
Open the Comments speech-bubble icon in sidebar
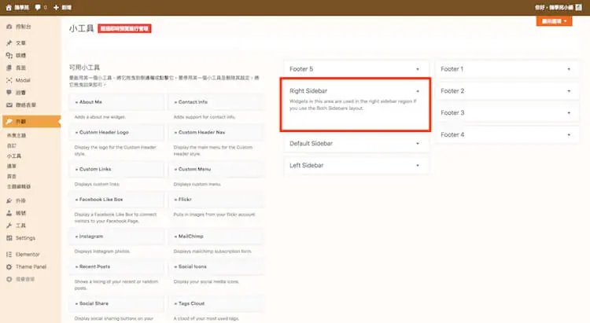coord(9,93)
